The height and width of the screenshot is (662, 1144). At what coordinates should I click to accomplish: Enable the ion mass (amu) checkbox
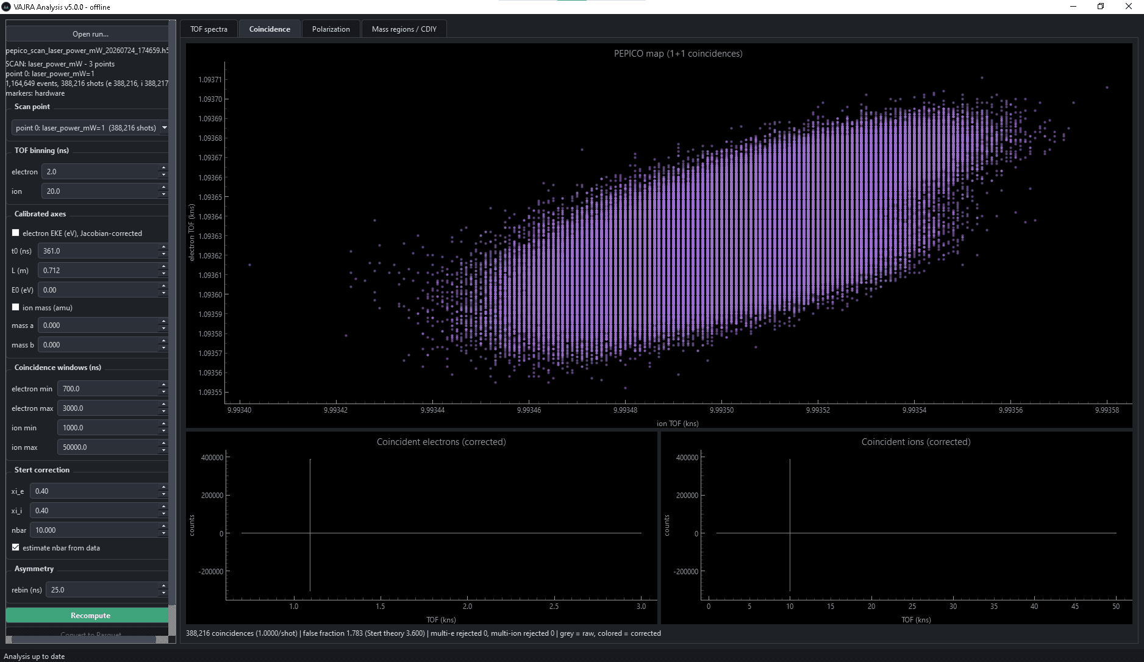tap(16, 307)
